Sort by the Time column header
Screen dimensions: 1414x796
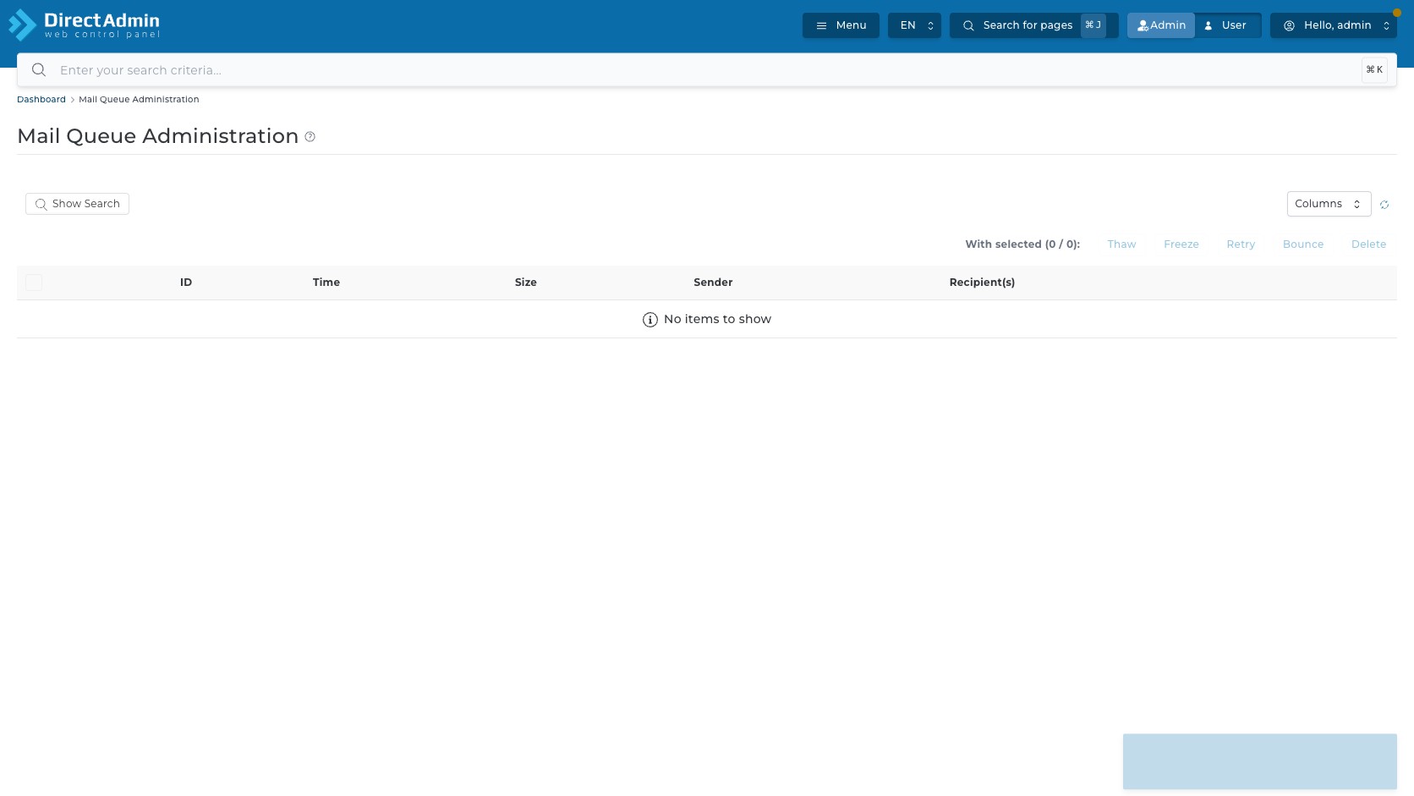pos(326,283)
